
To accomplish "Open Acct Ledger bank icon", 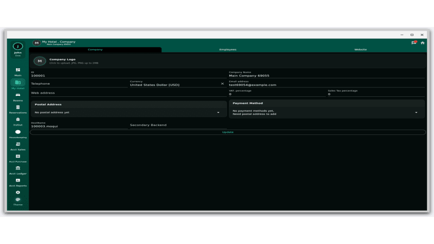I will [x=17, y=168].
